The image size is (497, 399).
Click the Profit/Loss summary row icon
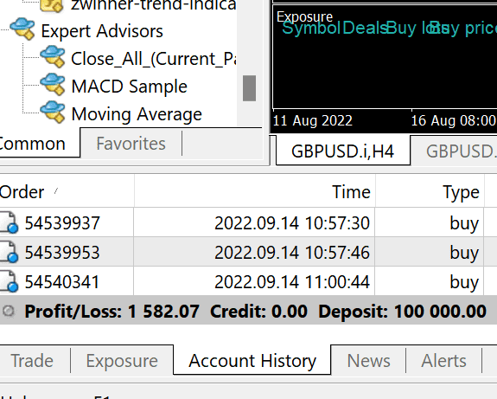pos(9,311)
